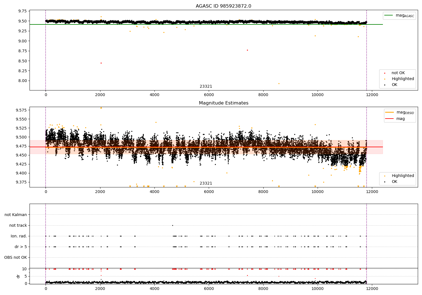Viewport: 422px width, 295px height.
Task: Click the "not Kalman" row label
Action: click(16, 215)
